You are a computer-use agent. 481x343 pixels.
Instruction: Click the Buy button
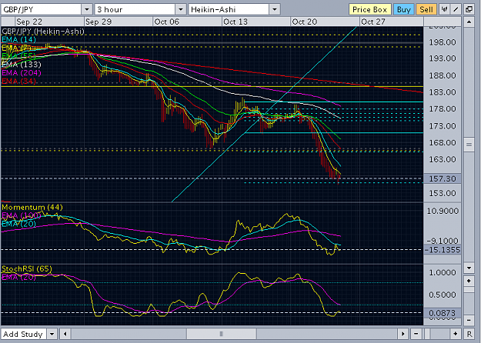[x=403, y=9]
